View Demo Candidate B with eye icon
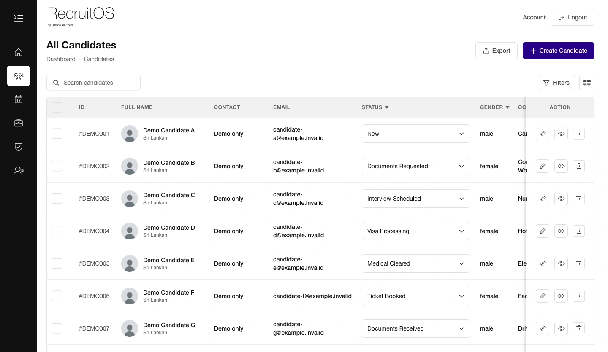 561,166
